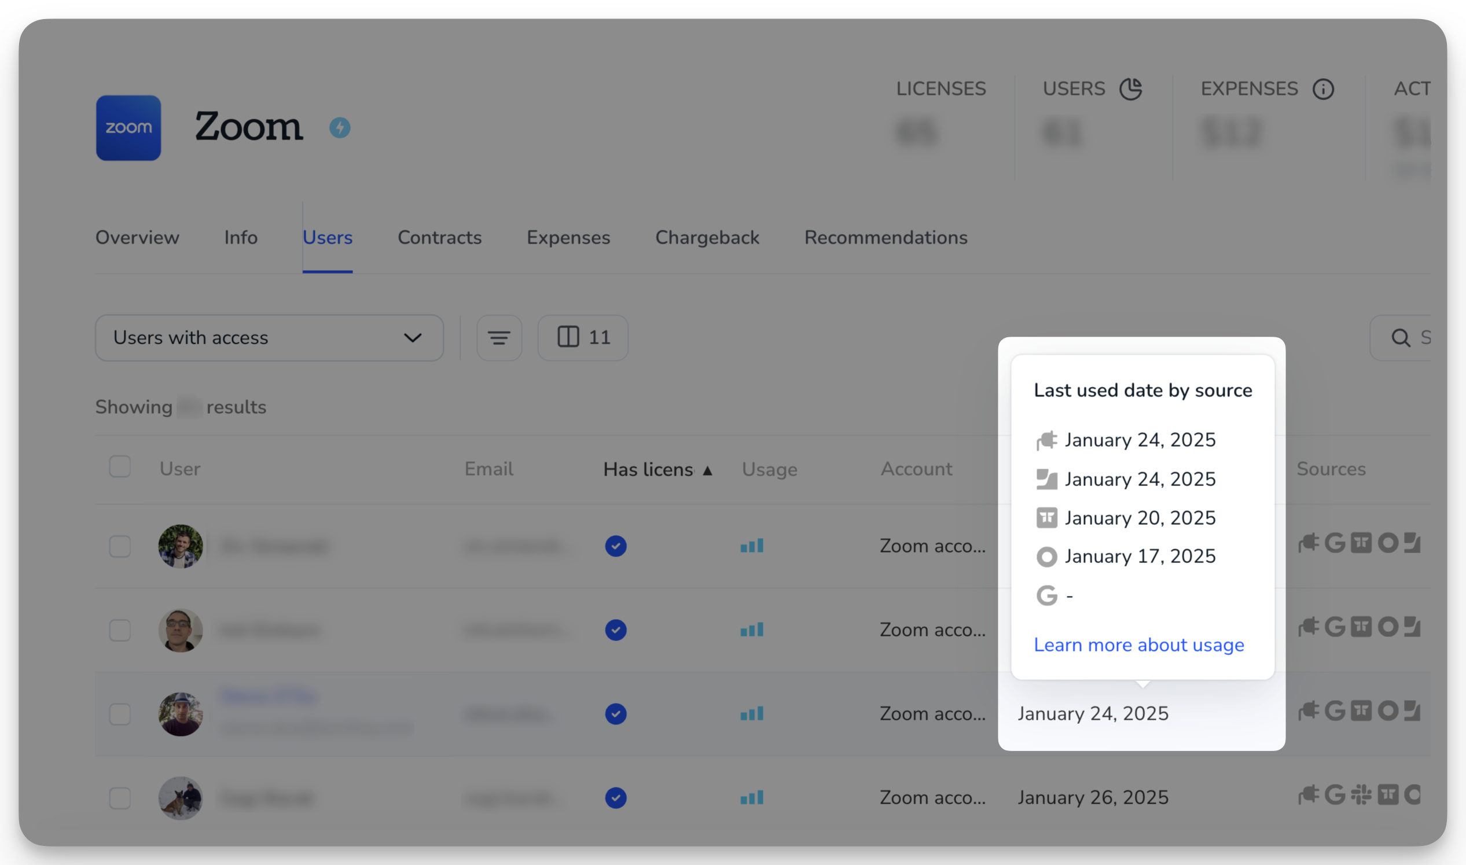Image resolution: width=1466 pixels, height=865 pixels.
Task: Click usage bars icon in second user row
Action: (752, 630)
